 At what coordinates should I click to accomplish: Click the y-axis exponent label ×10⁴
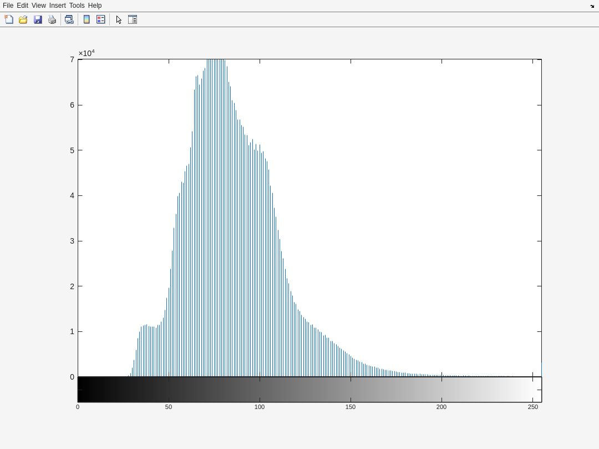coord(87,53)
